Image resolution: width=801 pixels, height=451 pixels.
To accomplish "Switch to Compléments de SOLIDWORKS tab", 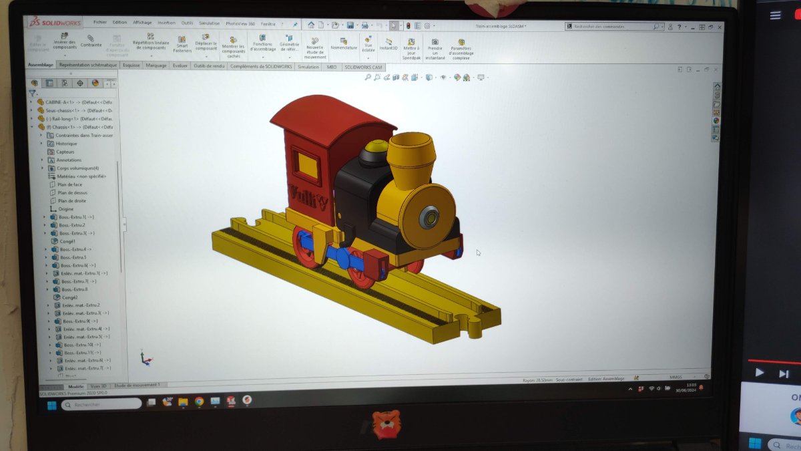I will click(261, 66).
